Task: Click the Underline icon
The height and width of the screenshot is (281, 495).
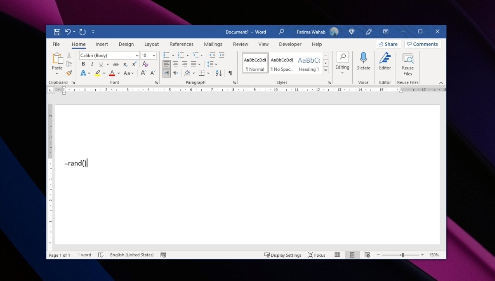Action: coord(101,64)
